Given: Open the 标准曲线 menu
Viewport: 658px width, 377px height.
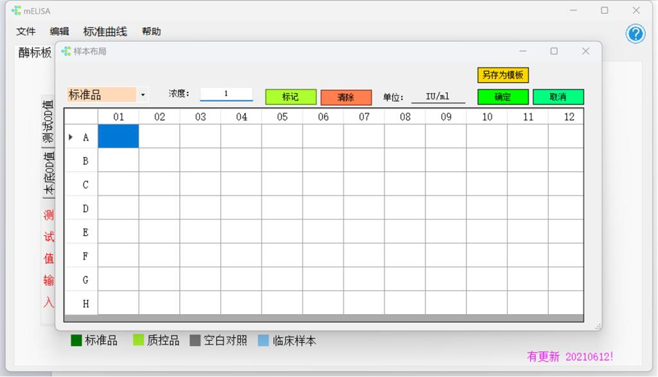Looking at the screenshot, I should click(105, 31).
